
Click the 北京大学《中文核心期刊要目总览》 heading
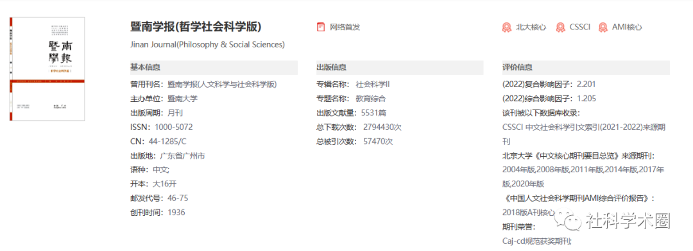[x=579, y=156]
